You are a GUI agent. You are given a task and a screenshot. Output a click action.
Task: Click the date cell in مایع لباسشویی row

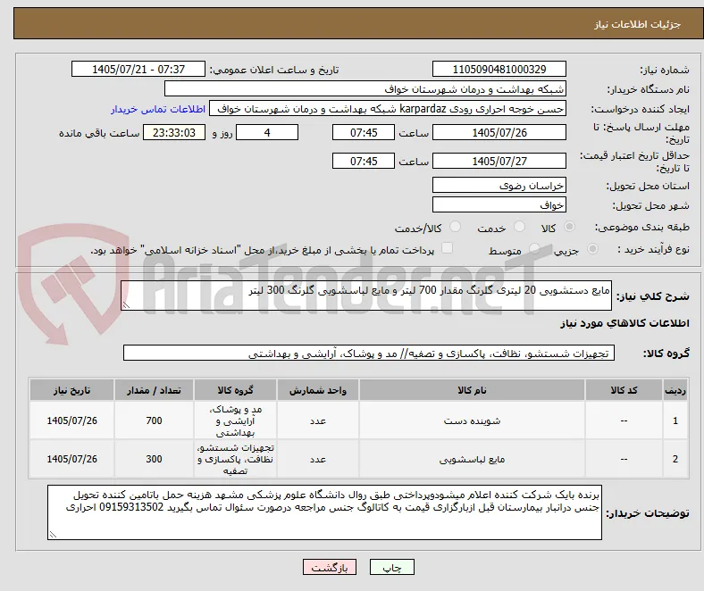click(x=71, y=459)
